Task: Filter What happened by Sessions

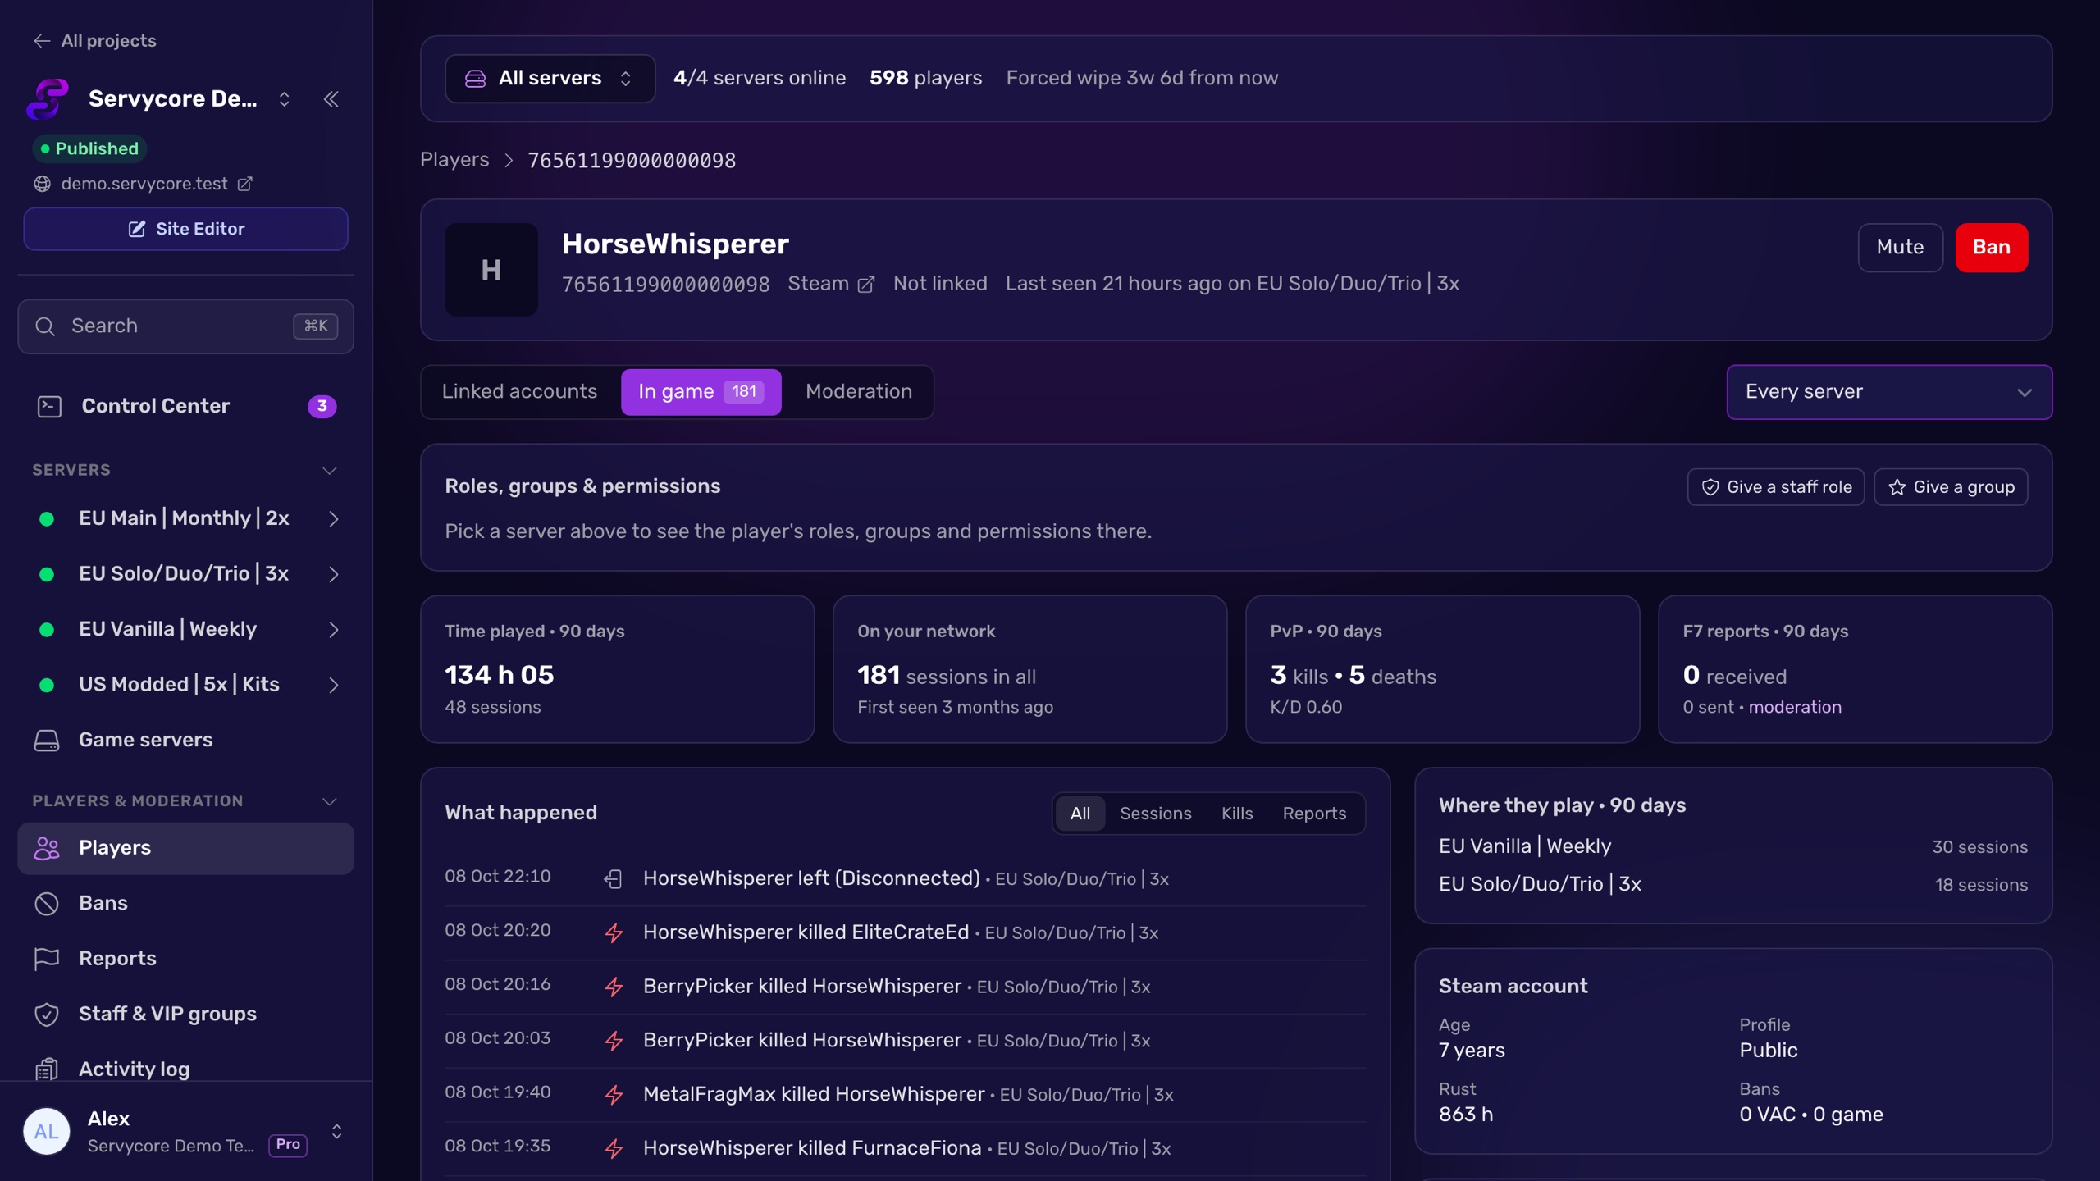Action: (x=1155, y=814)
